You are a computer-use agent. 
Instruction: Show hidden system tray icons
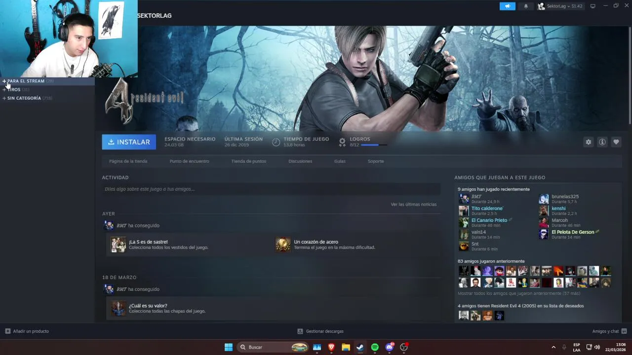[553, 347]
